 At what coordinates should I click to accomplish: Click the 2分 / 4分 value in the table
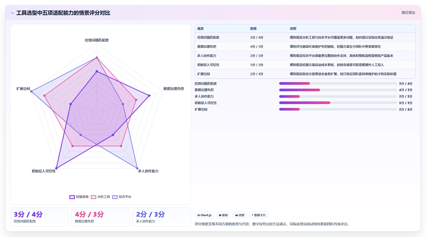(257, 74)
